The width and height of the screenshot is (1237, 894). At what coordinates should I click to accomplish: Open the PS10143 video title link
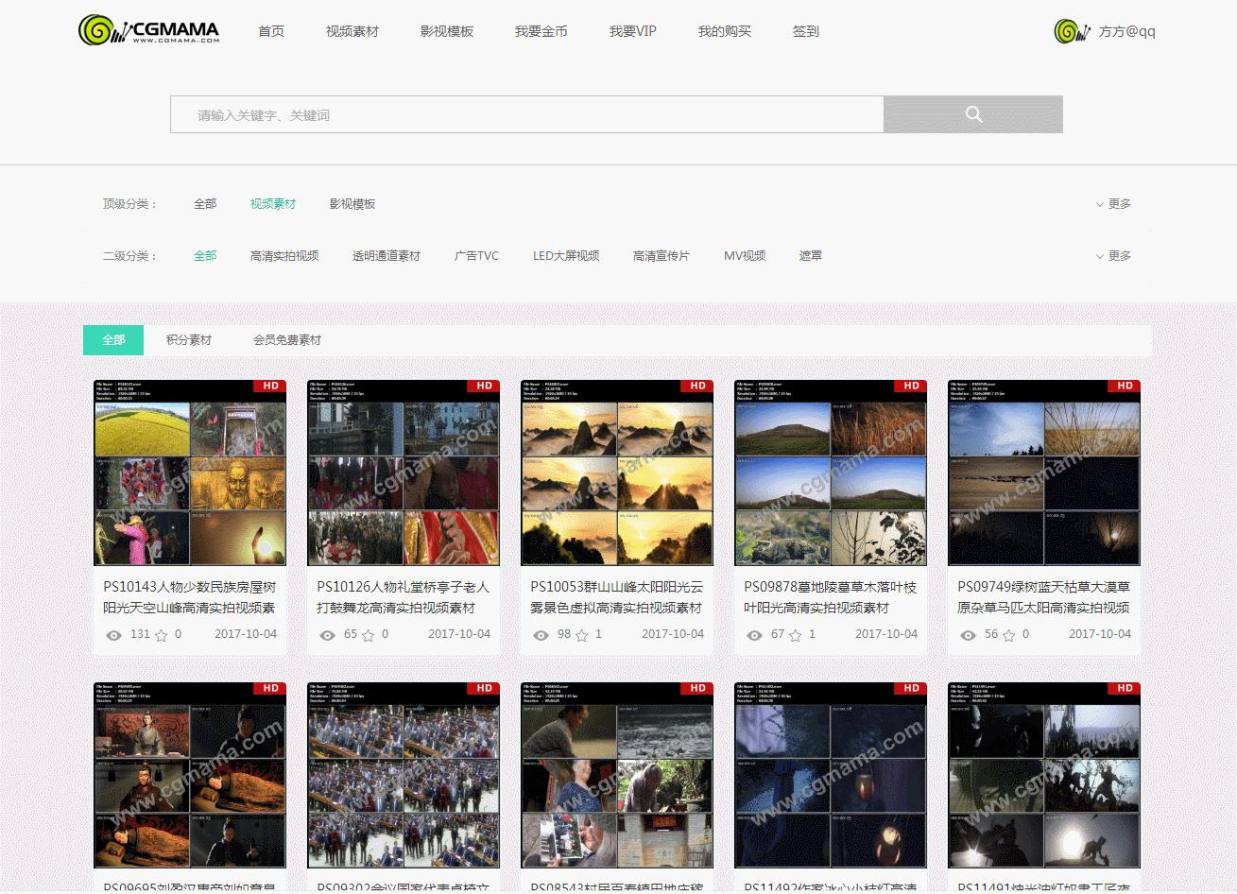click(189, 599)
